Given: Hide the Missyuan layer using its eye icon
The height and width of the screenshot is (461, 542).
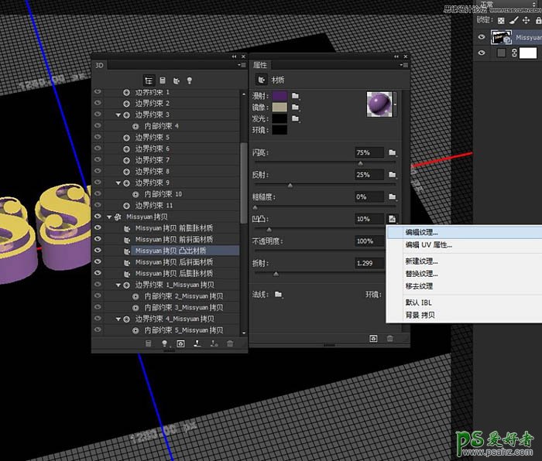Looking at the screenshot, I should (x=482, y=36).
